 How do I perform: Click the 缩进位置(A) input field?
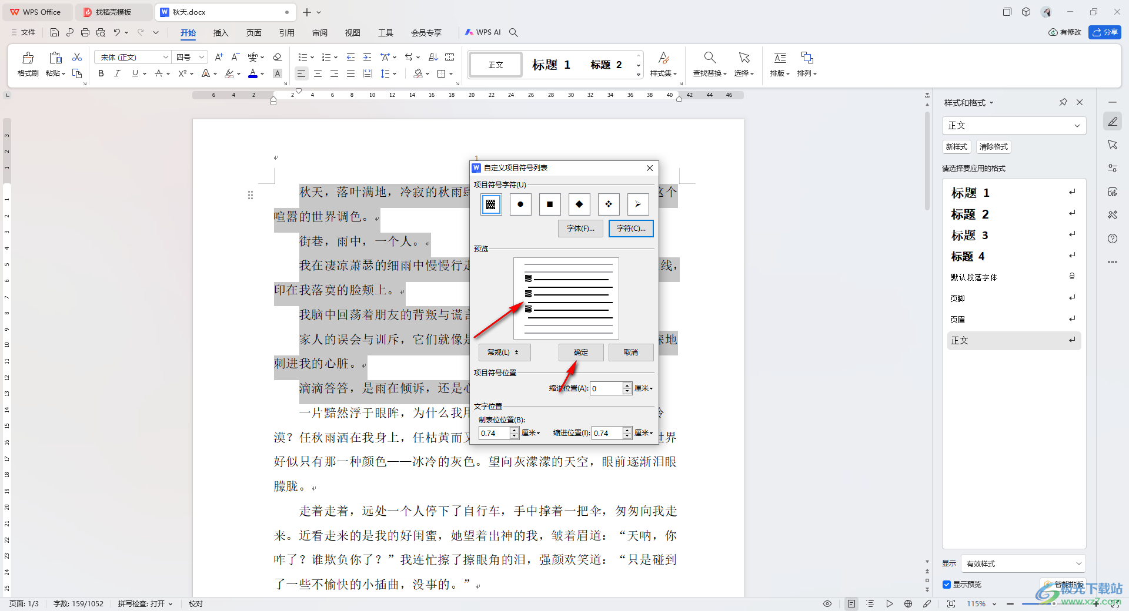tap(606, 388)
